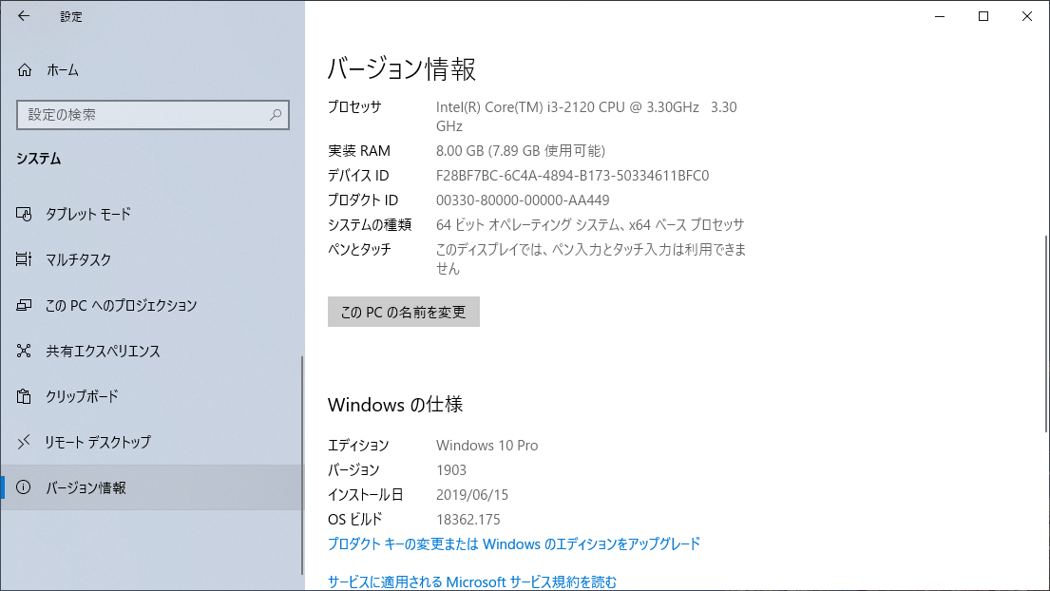Open Microsoft サービス規約 link
Image resolution: width=1050 pixels, height=591 pixels.
[x=471, y=581]
